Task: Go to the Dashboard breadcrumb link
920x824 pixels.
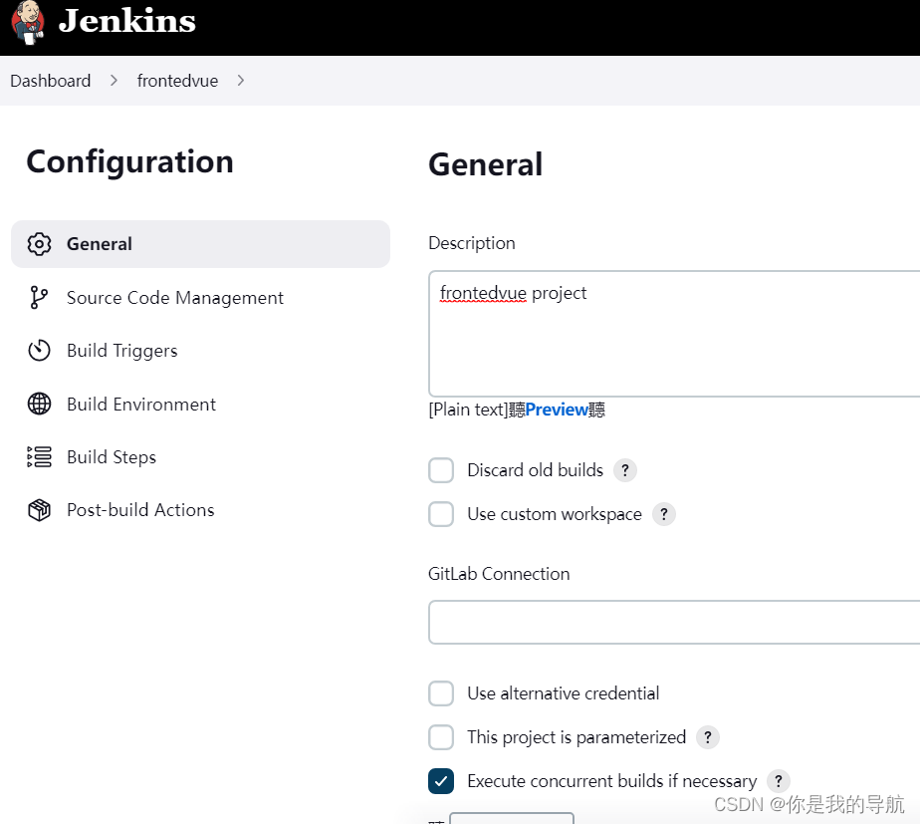Action: [50, 81]
